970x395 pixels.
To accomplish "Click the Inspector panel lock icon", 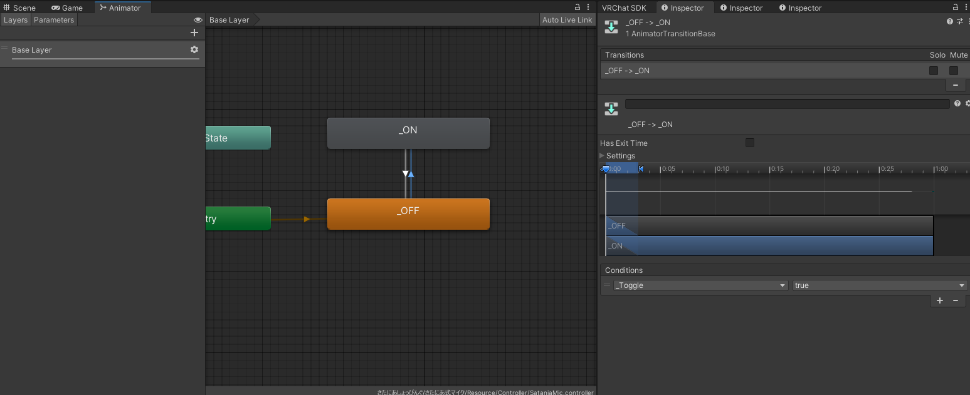I will point(956,8).
